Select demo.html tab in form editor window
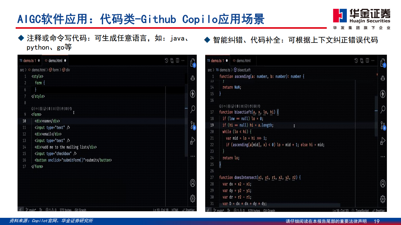 pos(55,61)
